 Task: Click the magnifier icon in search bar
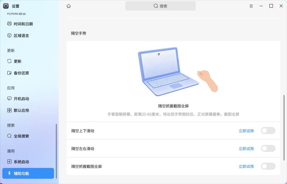156,6
